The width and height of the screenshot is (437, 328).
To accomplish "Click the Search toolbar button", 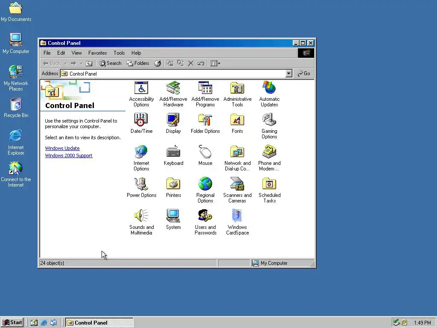I will [111, 63].
